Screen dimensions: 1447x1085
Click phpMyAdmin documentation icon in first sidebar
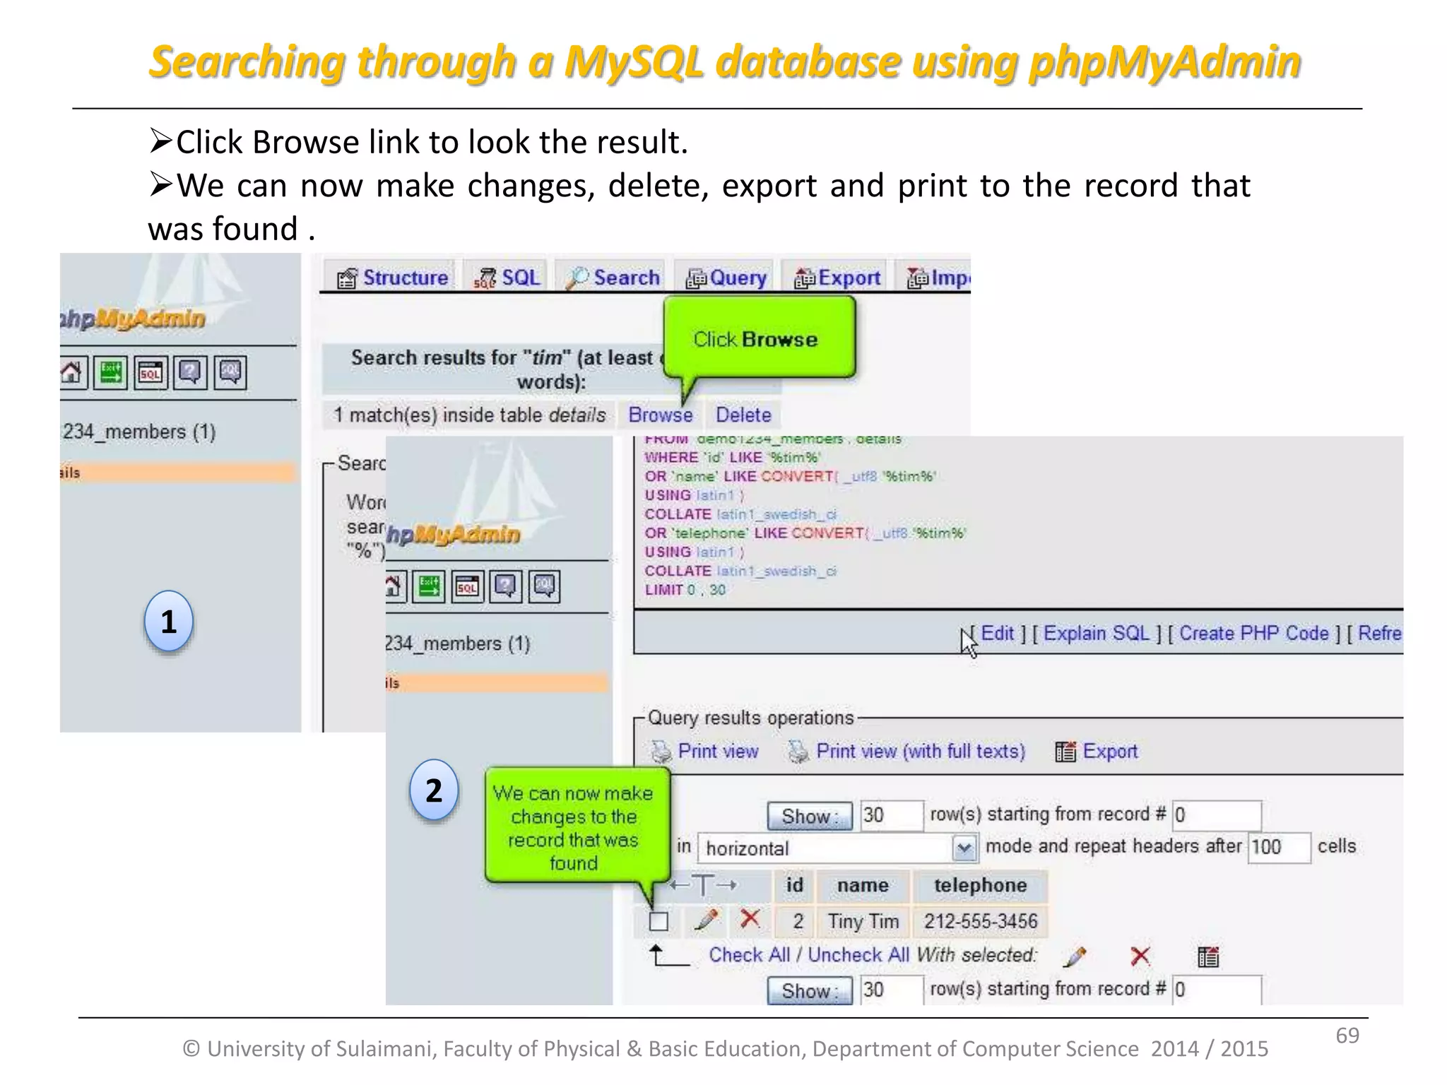[x=190, y=372]
